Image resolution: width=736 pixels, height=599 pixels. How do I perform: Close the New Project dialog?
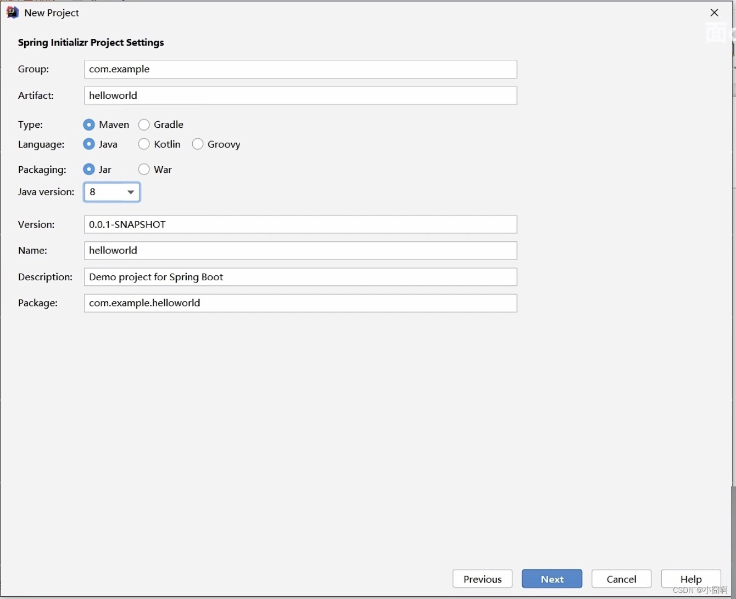714,13
